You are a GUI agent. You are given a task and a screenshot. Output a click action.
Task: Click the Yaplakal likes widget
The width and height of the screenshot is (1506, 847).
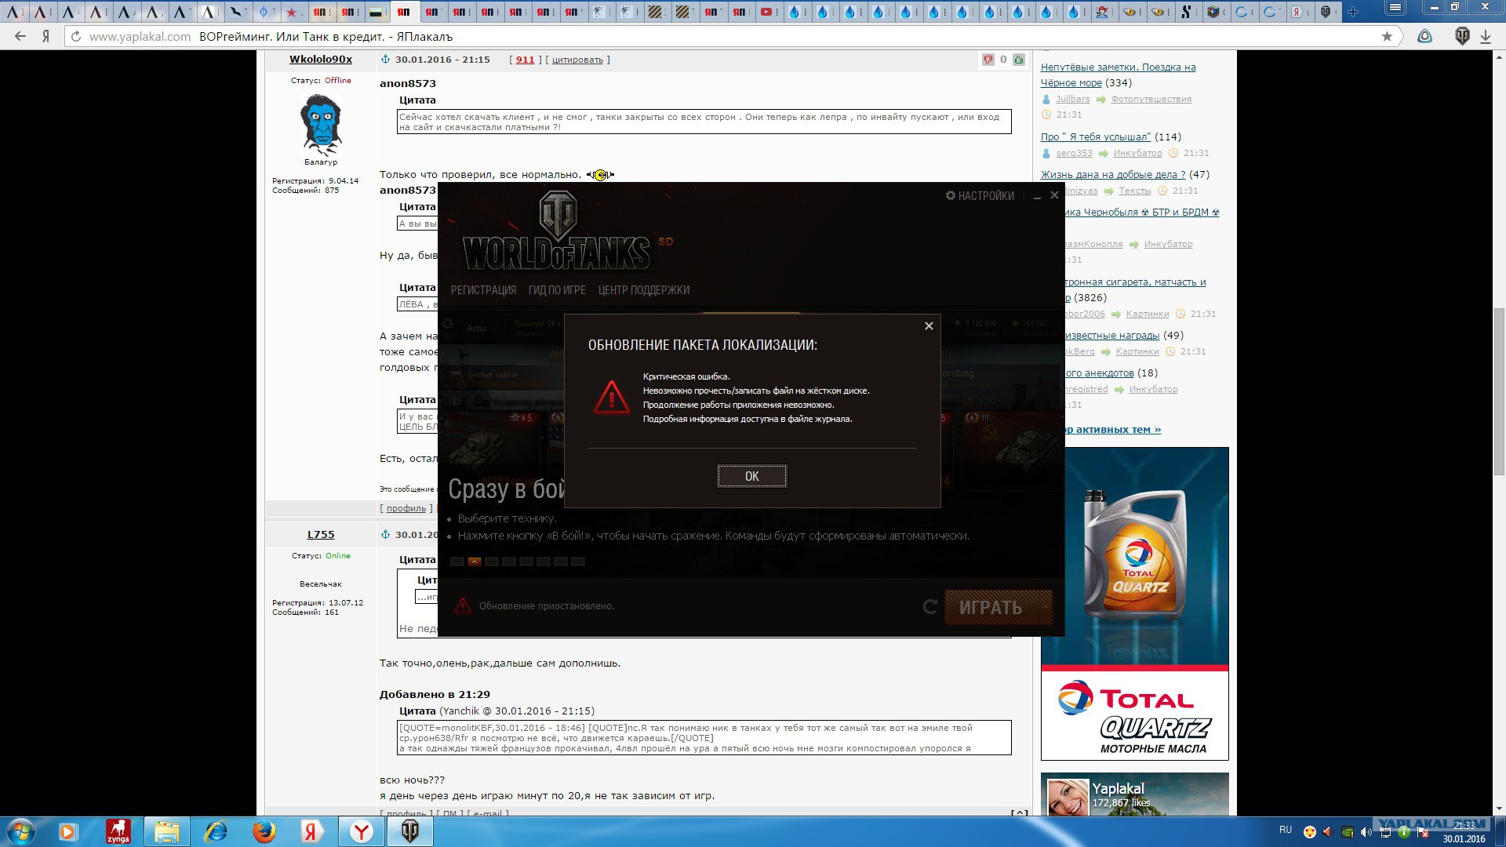1134,794
